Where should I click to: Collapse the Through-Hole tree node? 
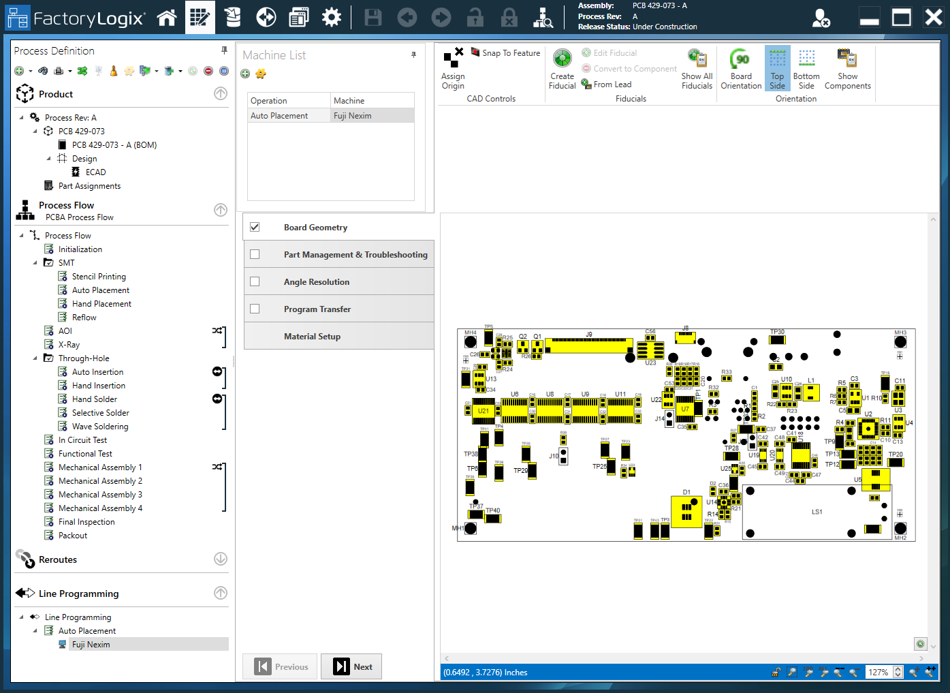35,358
